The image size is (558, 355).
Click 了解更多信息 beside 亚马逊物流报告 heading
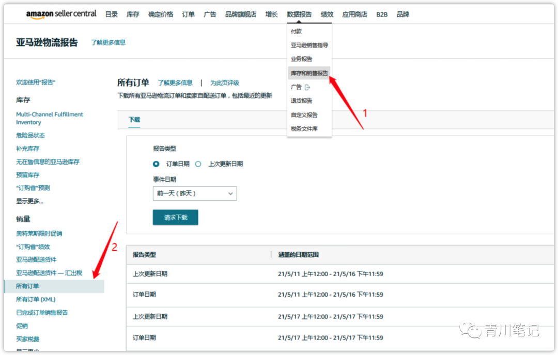[x=108, y=42]
